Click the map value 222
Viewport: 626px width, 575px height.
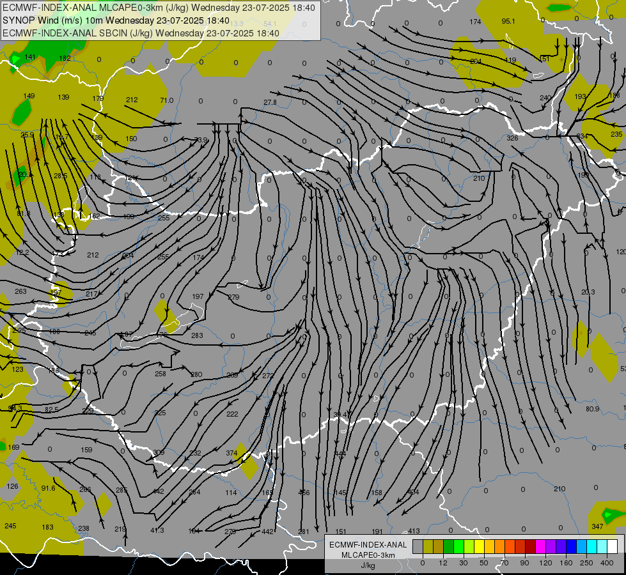click(x=232, y=414)
